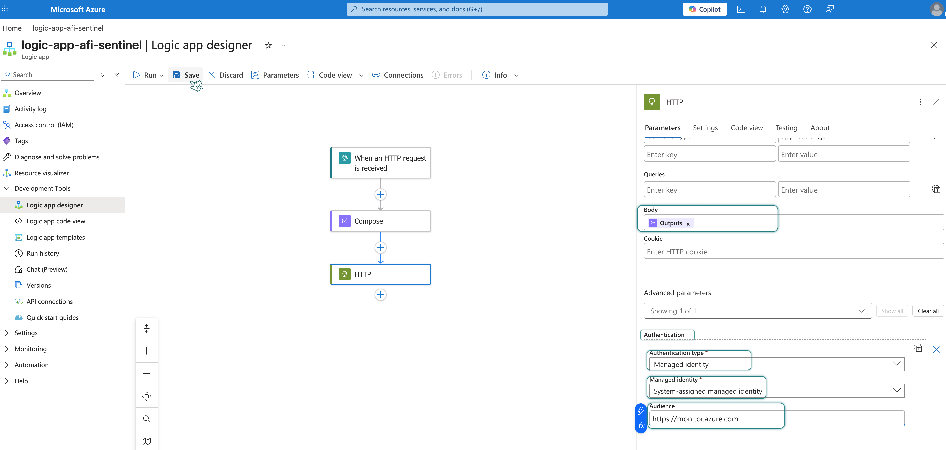Add a step after the HTTP request trigger
Image resolution: width=946 pixels, height=450 pixels.
click(x=380, y=194)
